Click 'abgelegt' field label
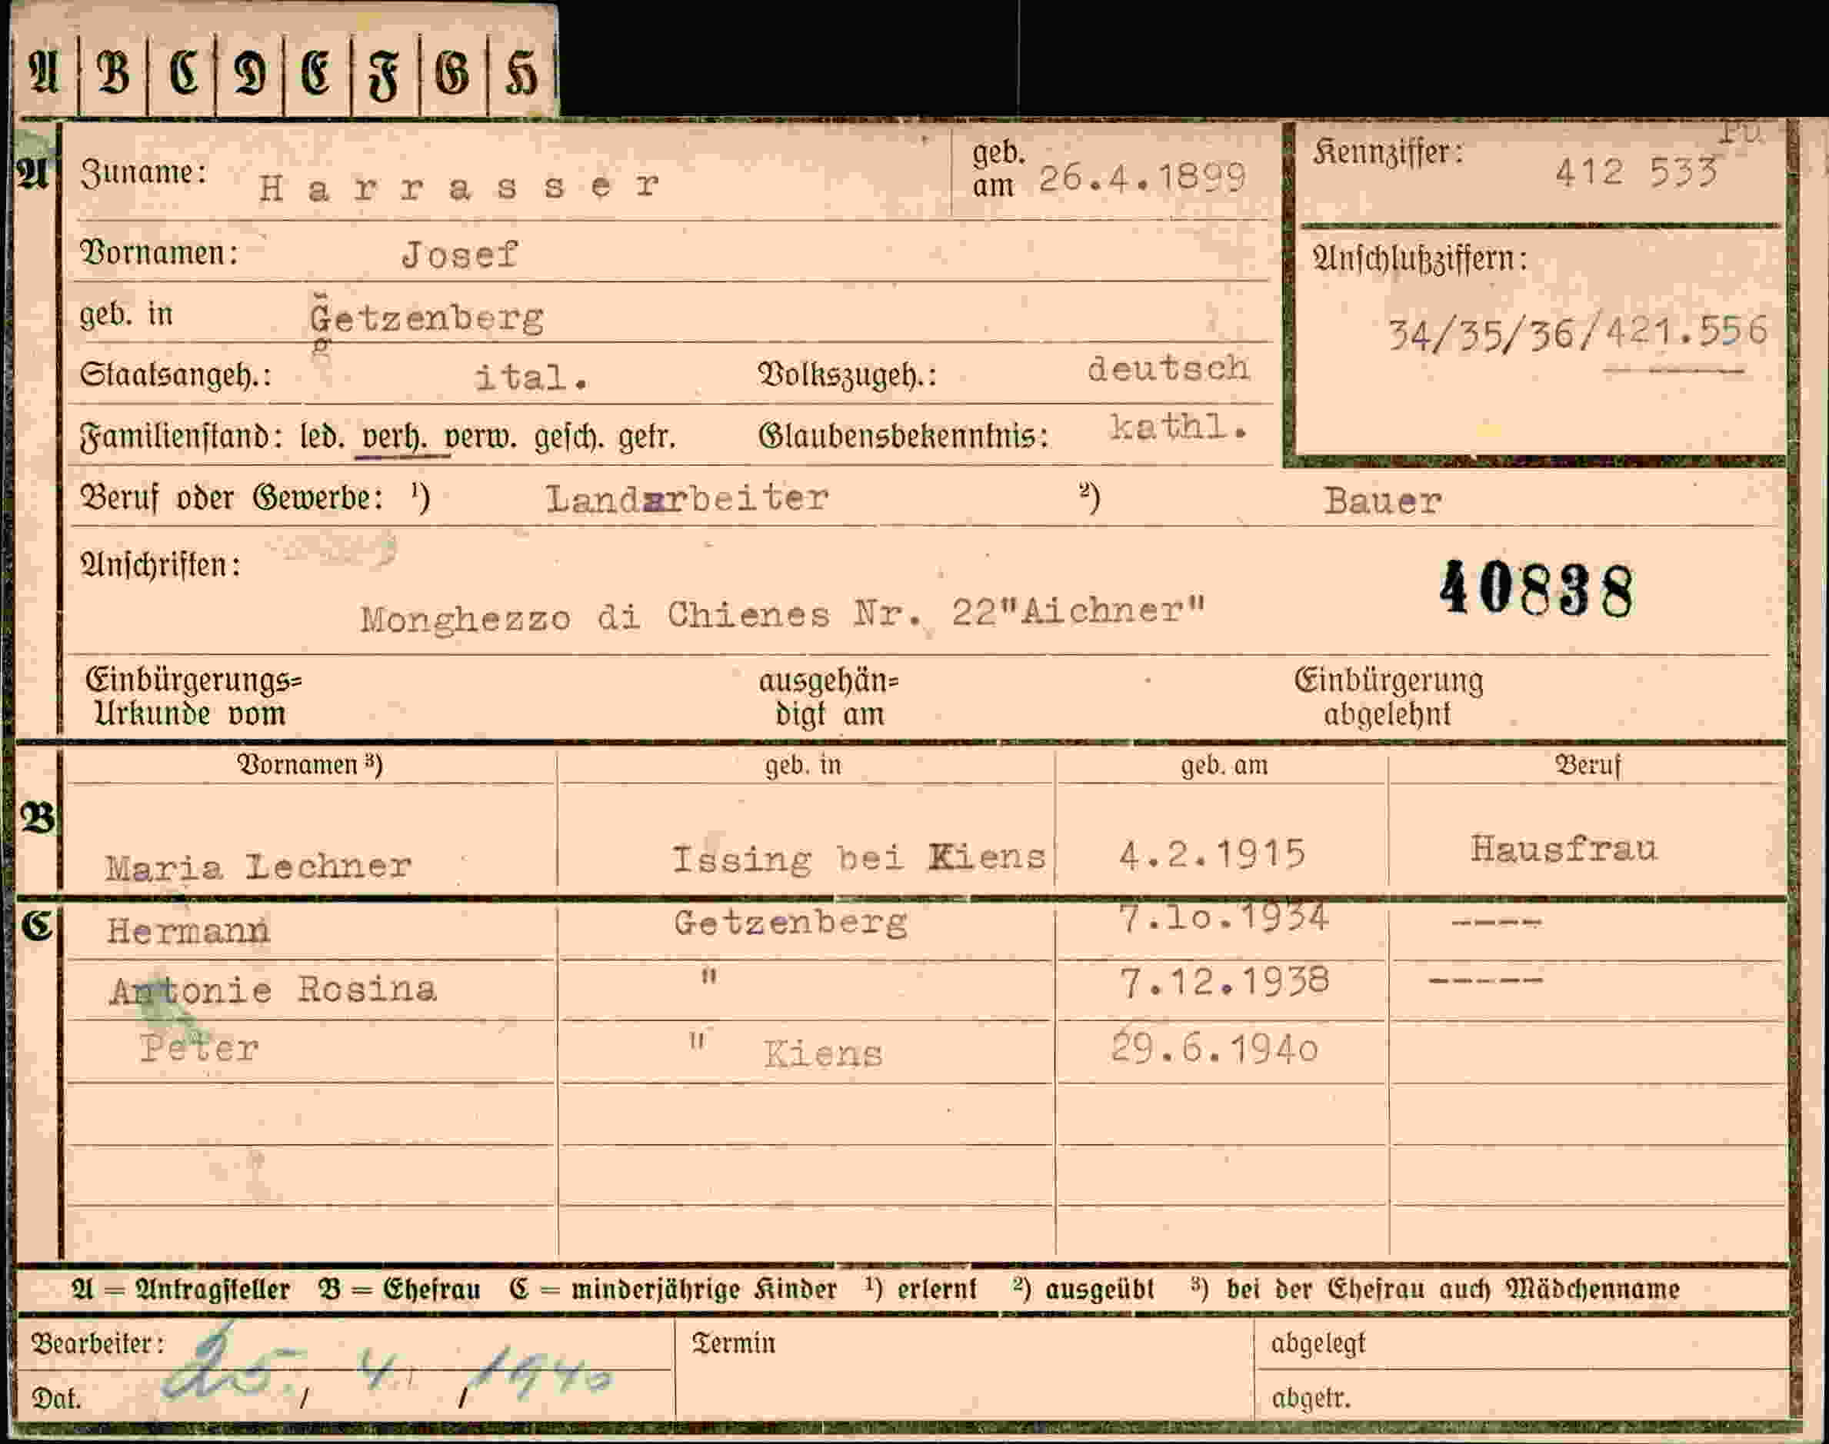 coord(1318,1344)
